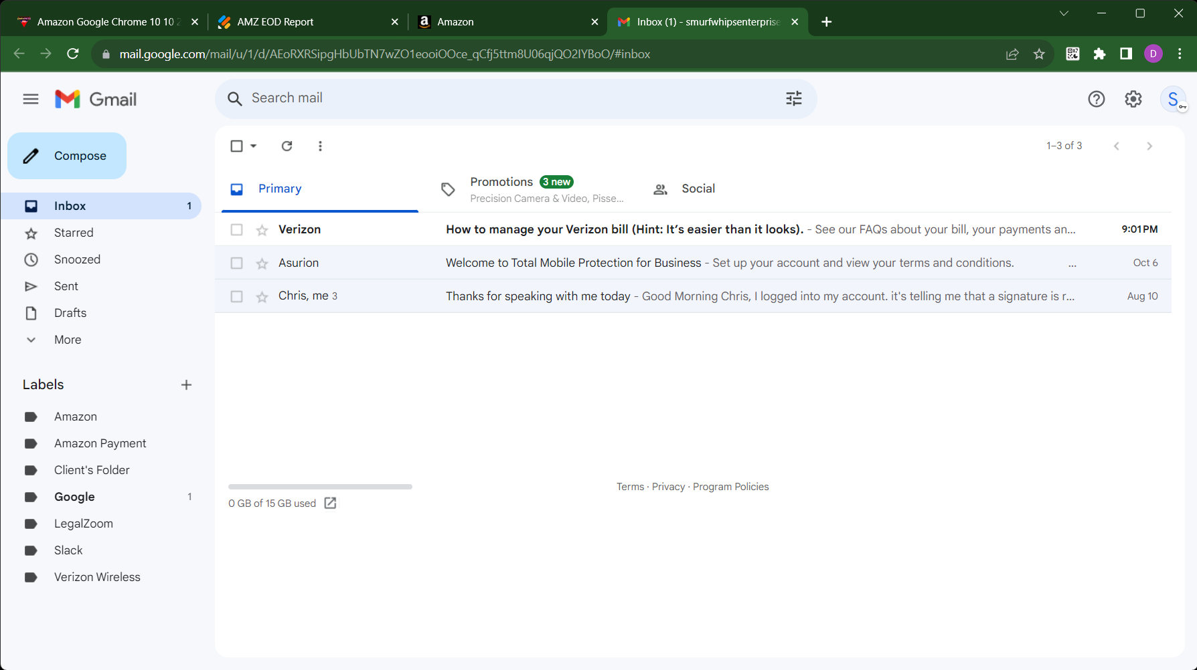The height and width of the screenshot is (670, 1197).
Task: Star the Verizon email
Action: coord(262,230)
